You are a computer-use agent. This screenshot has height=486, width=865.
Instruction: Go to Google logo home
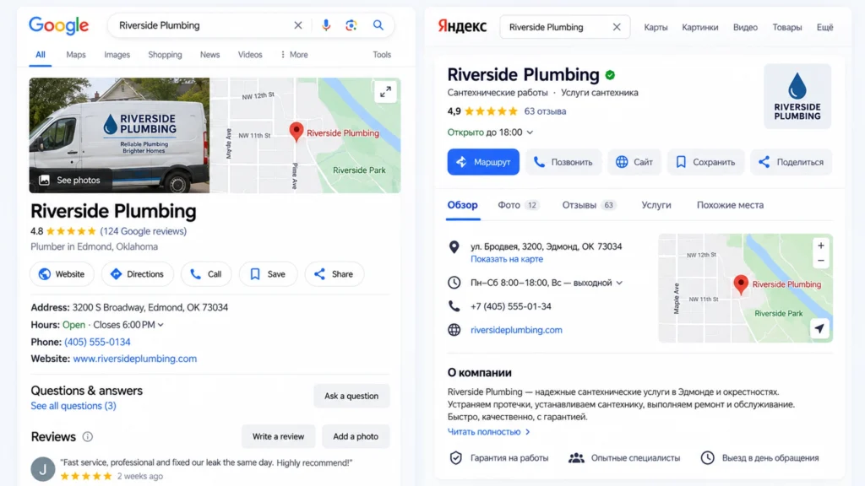[58, 25]
